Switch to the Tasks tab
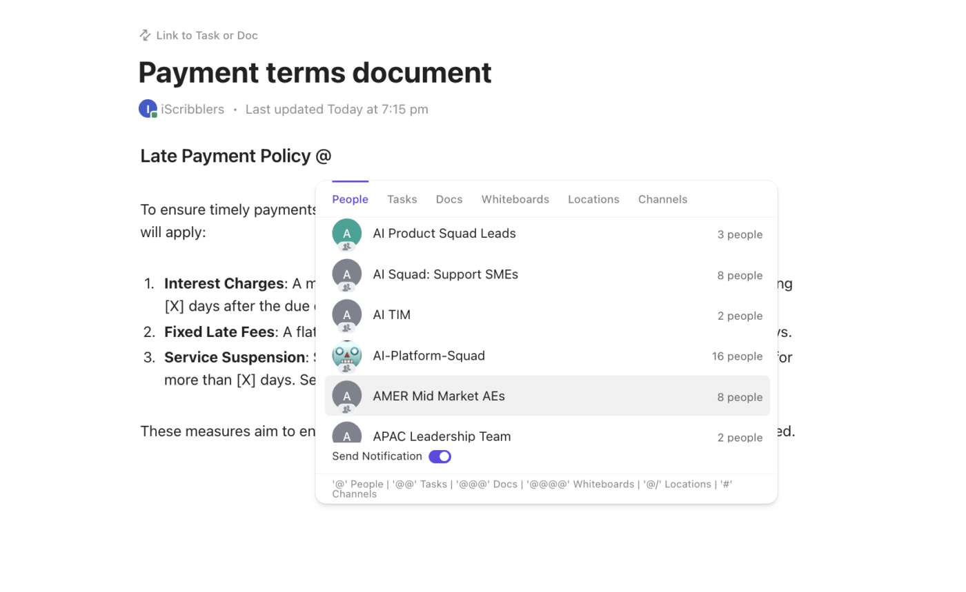 coord(402,199)
